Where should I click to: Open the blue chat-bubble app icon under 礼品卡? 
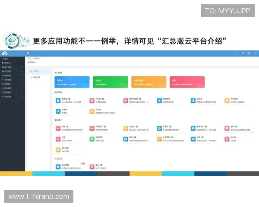tap(126, 139)
